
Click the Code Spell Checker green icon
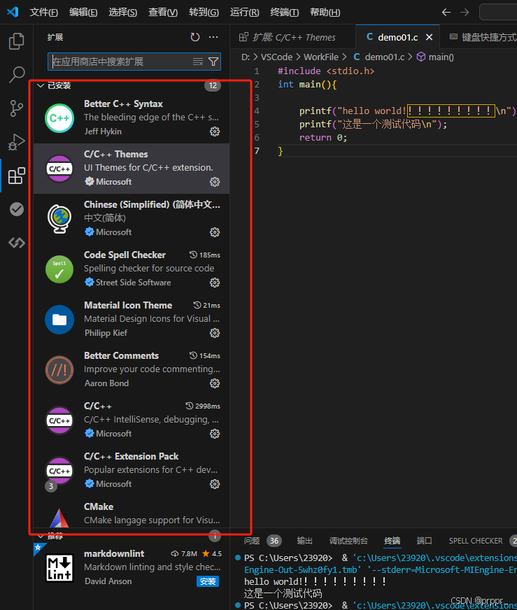[x=59, y=269]
